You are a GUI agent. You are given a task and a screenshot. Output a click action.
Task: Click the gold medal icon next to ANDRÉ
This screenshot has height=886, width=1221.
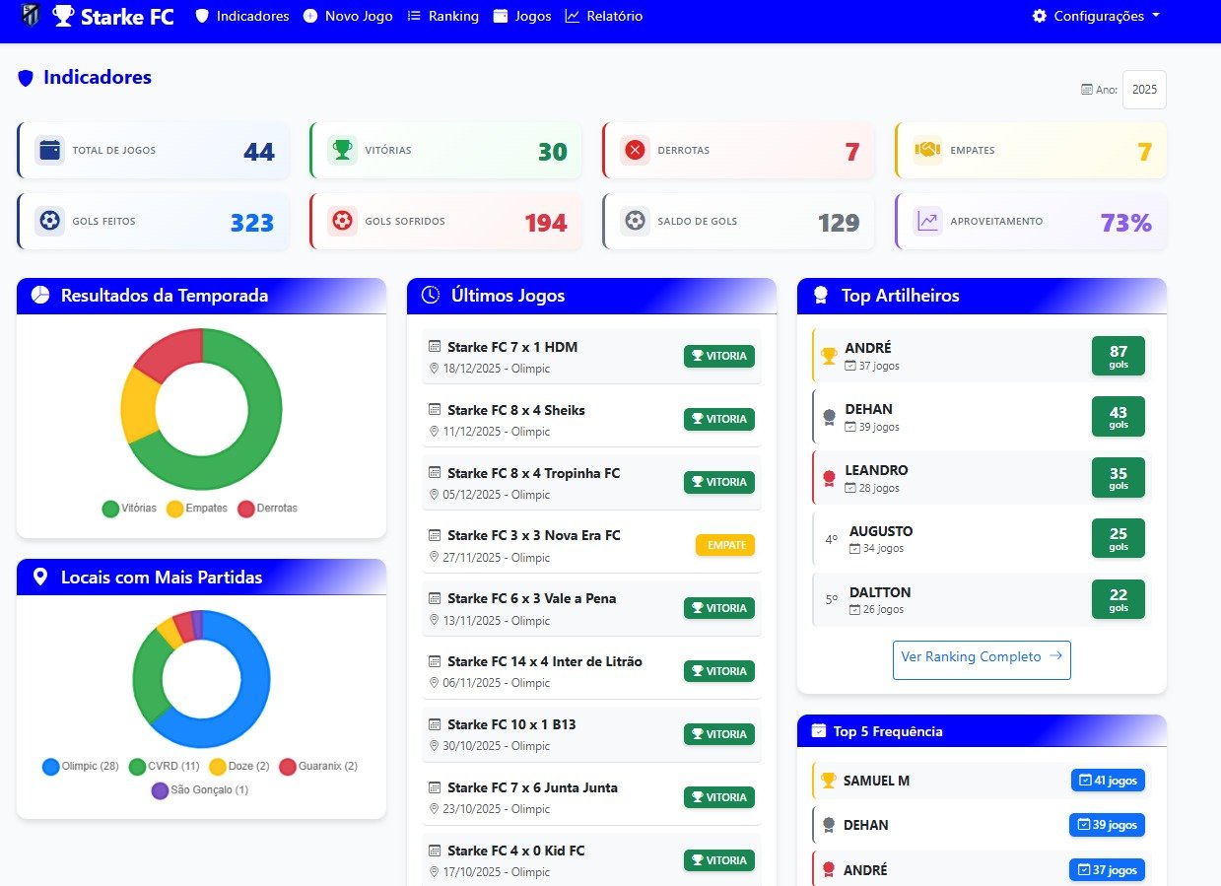[828, 356]
